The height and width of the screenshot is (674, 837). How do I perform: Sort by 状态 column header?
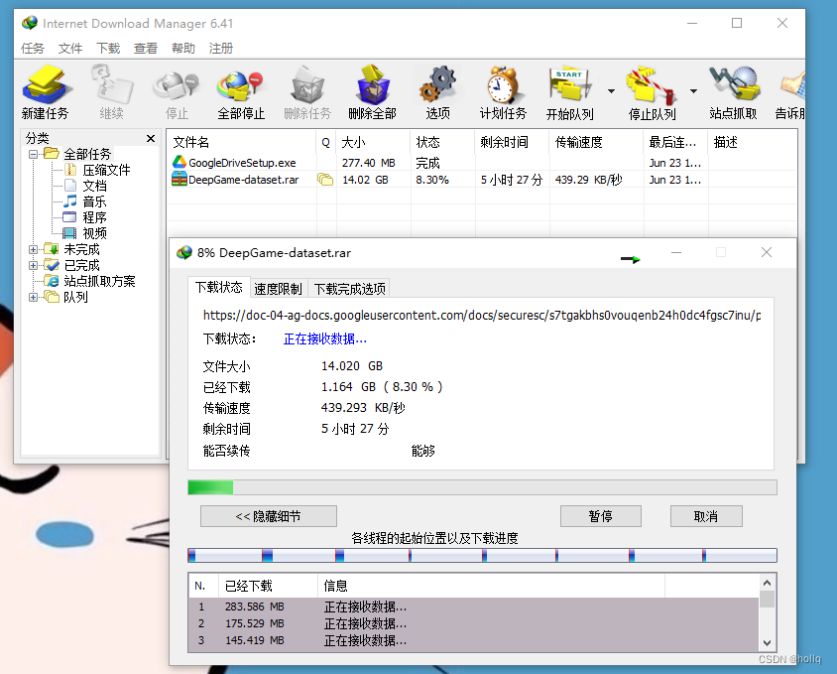(443, 142)
